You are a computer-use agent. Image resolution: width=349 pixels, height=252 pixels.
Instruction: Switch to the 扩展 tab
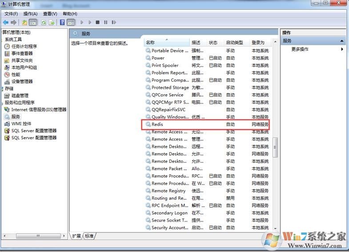(76, 236)
